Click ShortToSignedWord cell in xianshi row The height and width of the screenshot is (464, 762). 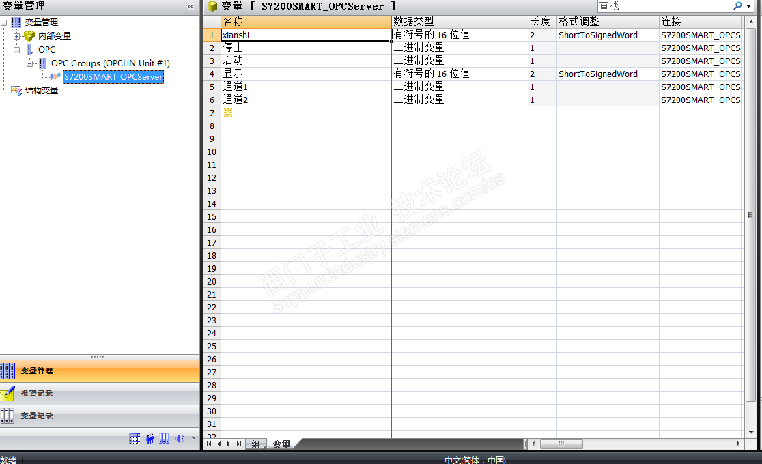[608, 35]
